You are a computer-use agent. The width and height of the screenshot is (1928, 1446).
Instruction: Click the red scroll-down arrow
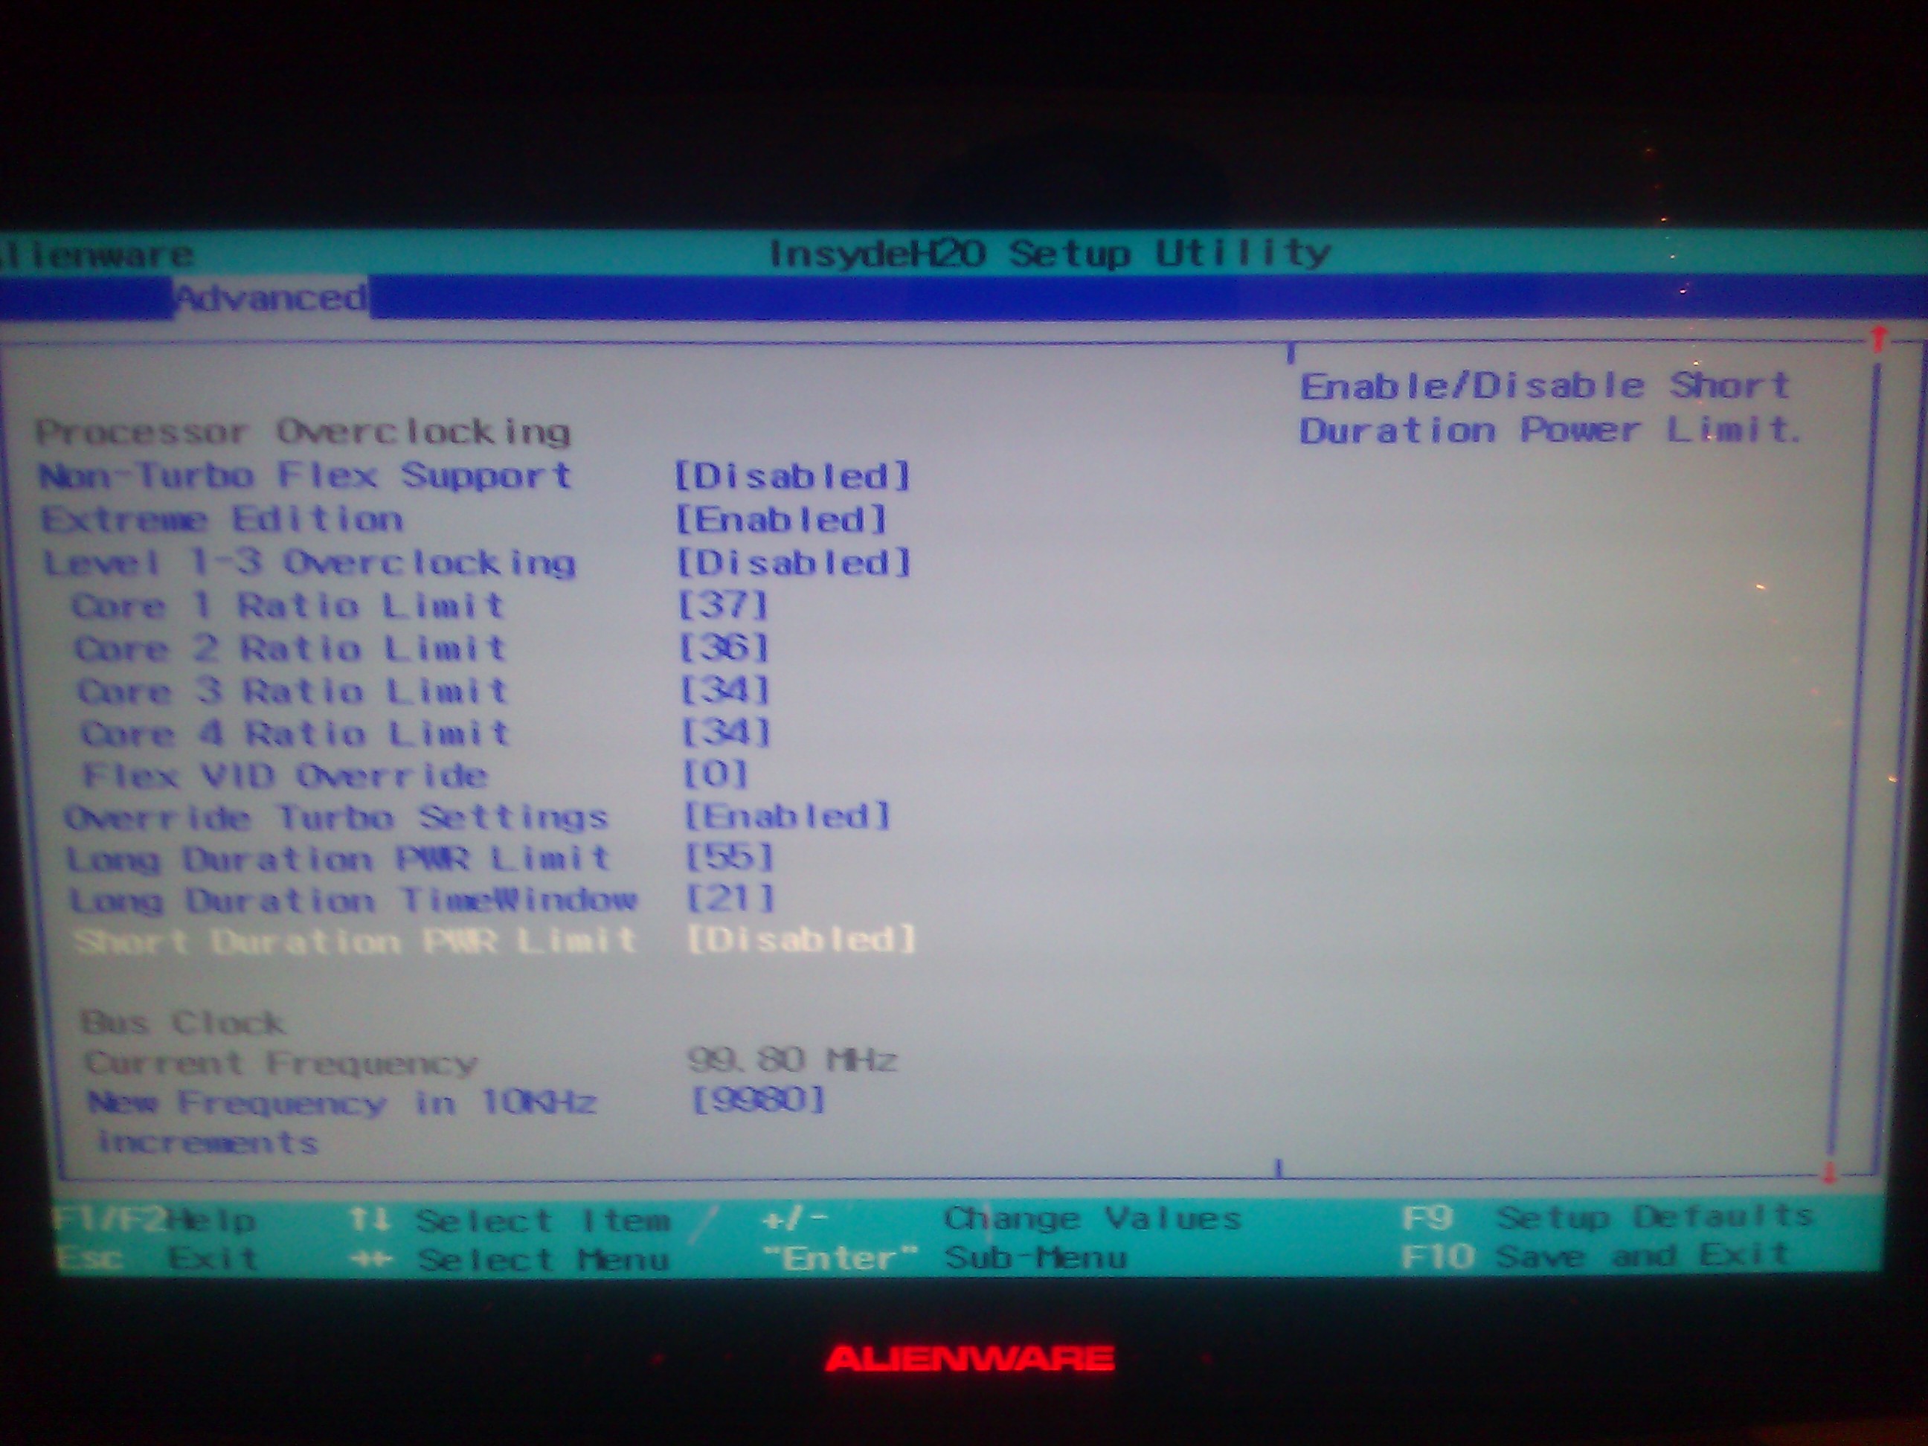coord(1830,1173)
